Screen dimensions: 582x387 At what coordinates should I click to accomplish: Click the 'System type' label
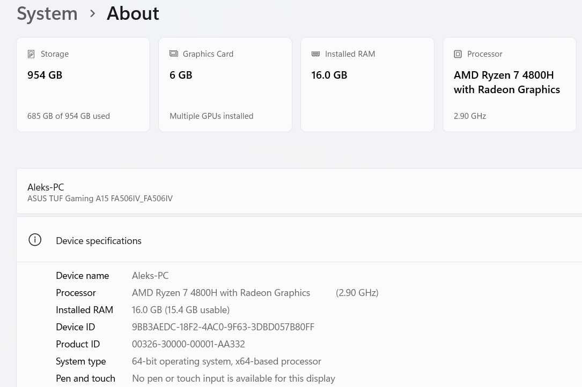point(81,361)
